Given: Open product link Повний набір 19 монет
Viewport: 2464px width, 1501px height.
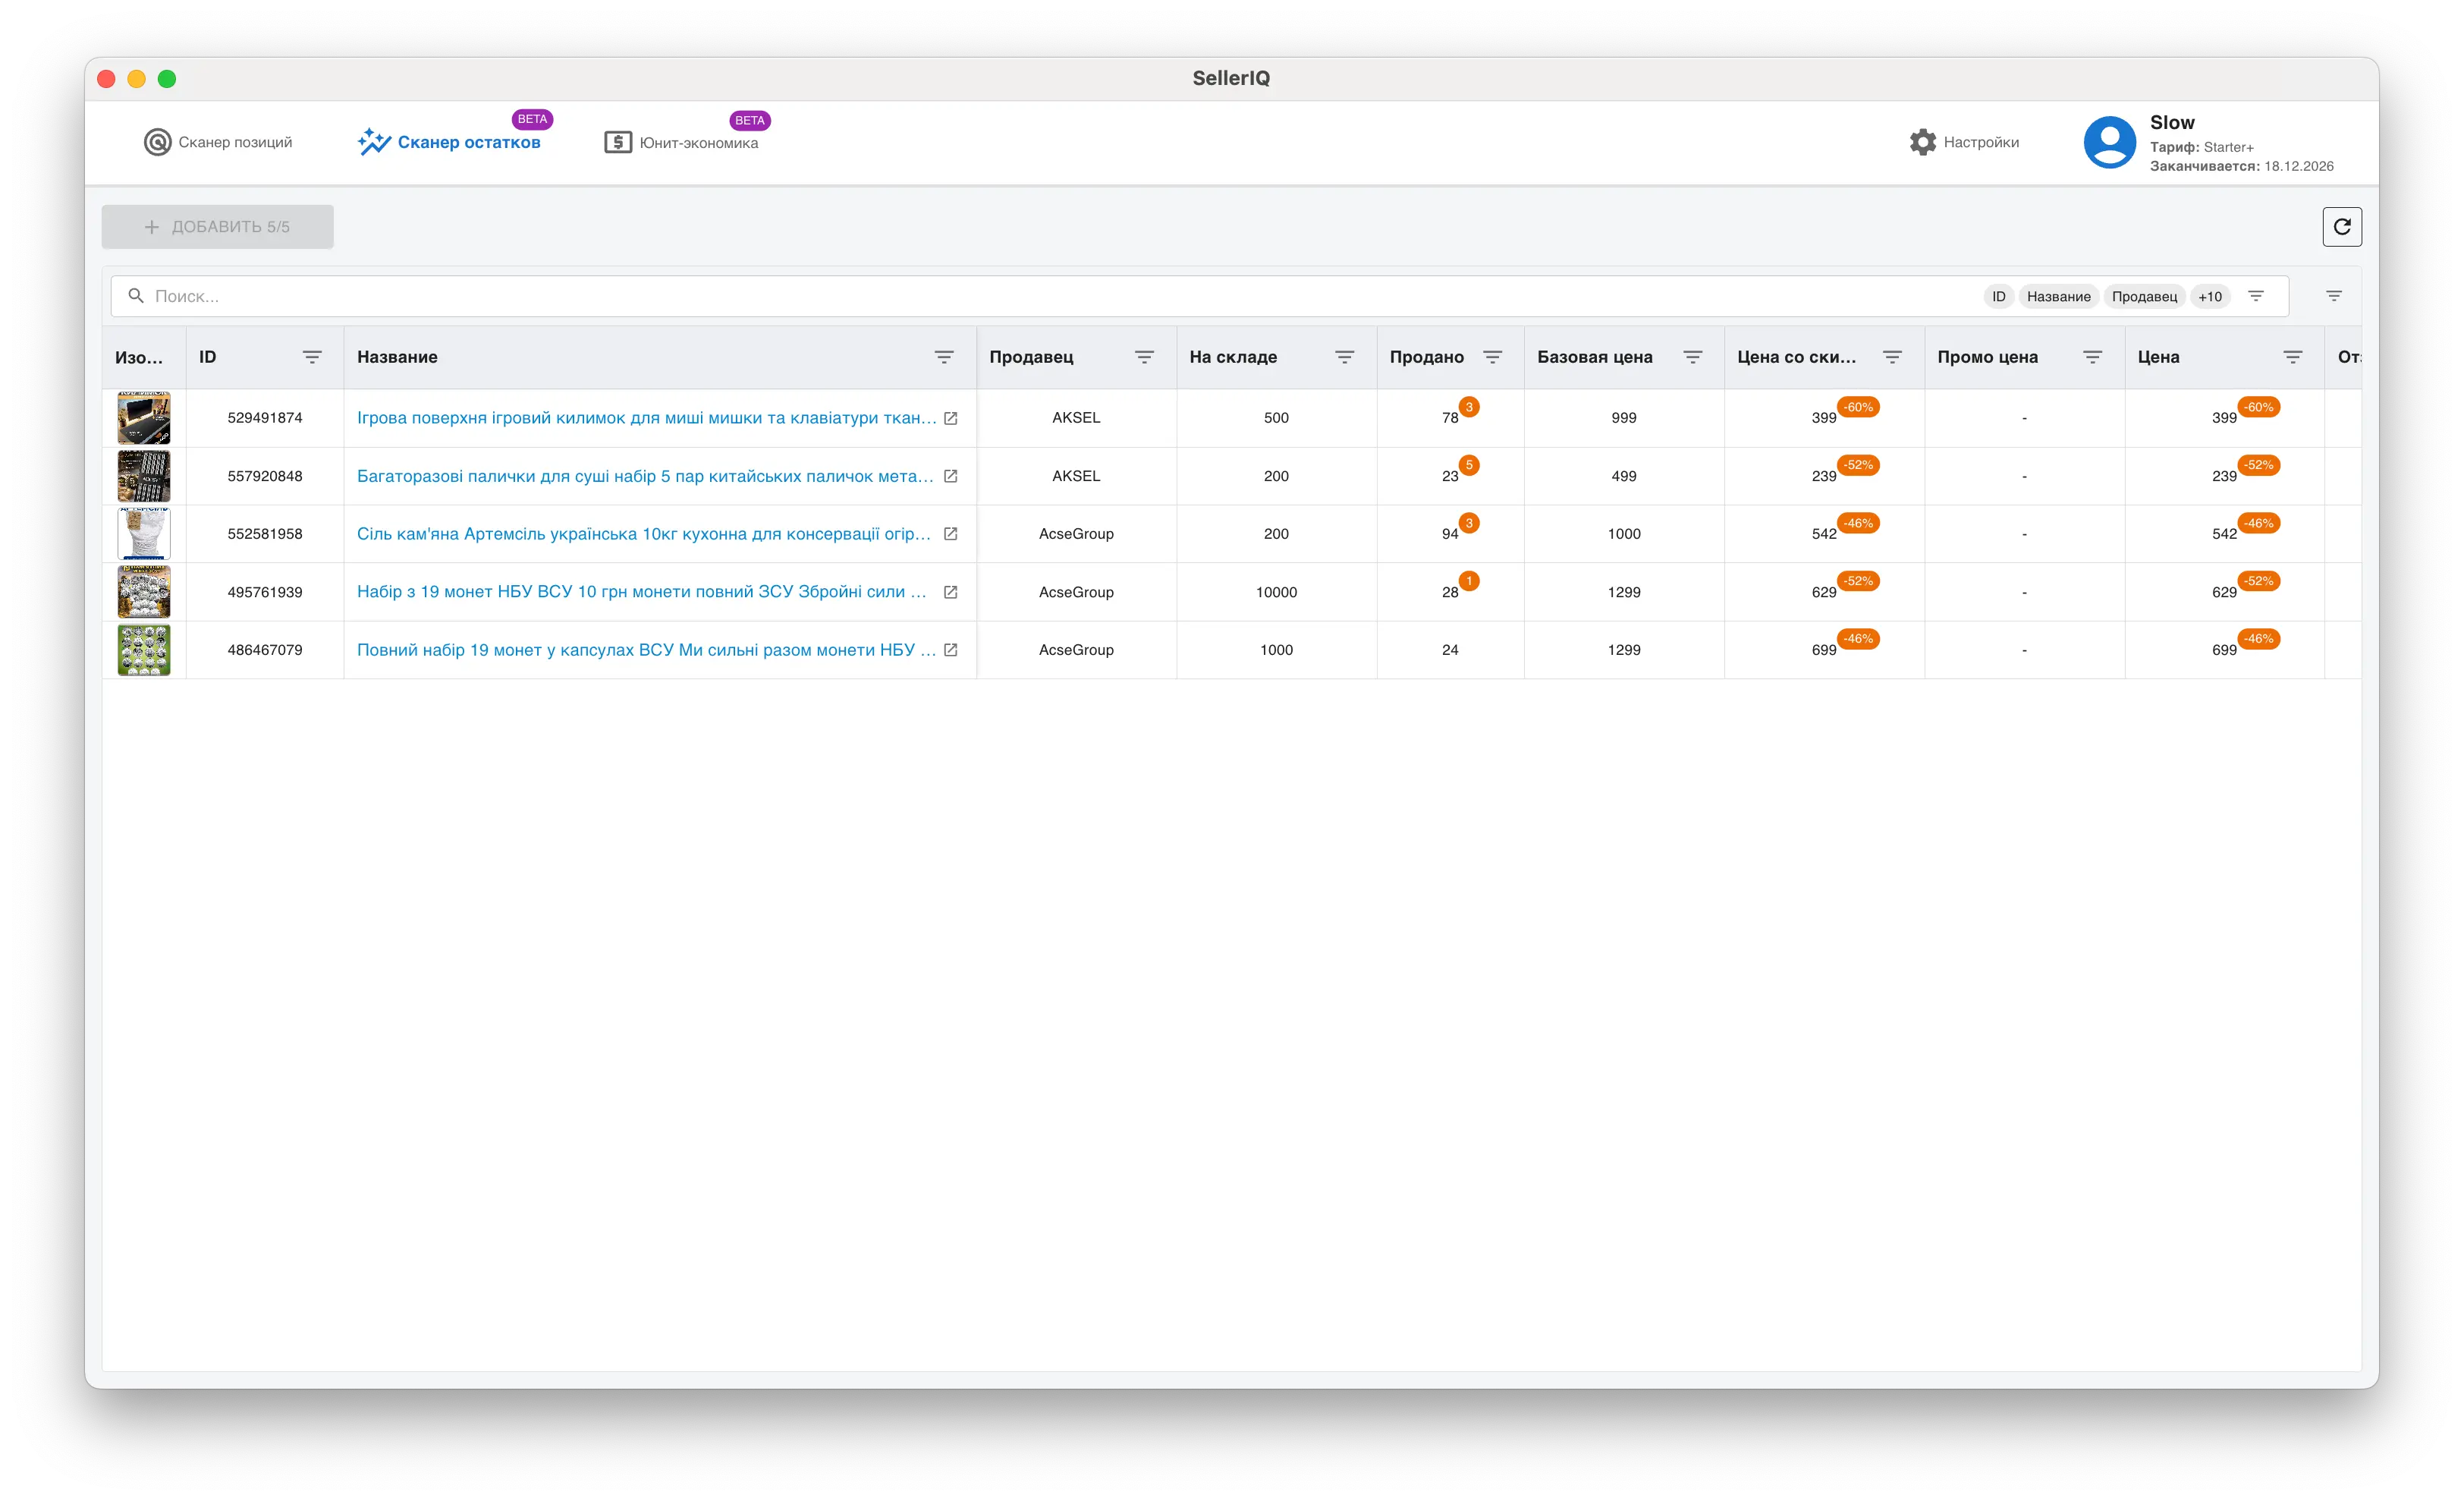Looking at the screenshot, I should pyautogui.click(x=646, y=650).
